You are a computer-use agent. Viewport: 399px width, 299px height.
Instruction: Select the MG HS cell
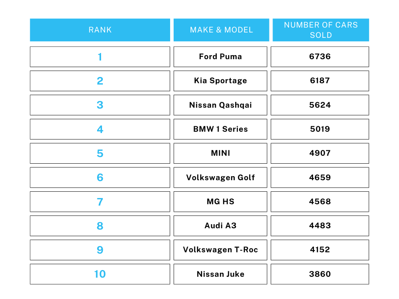pos(220,202)
